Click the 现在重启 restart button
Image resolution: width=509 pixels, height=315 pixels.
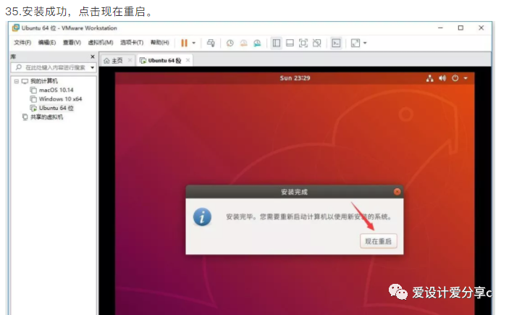coord(378,241)
